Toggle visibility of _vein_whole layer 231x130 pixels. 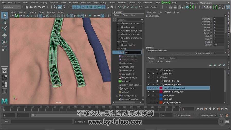(149, 95)
